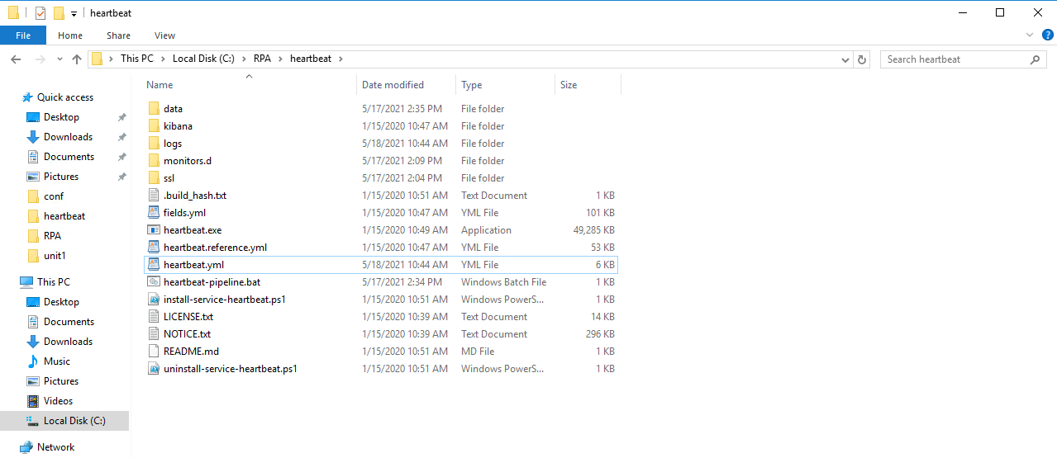Click the fields.yml file icon
The image size is (1057, 458).
click(154, 213)
